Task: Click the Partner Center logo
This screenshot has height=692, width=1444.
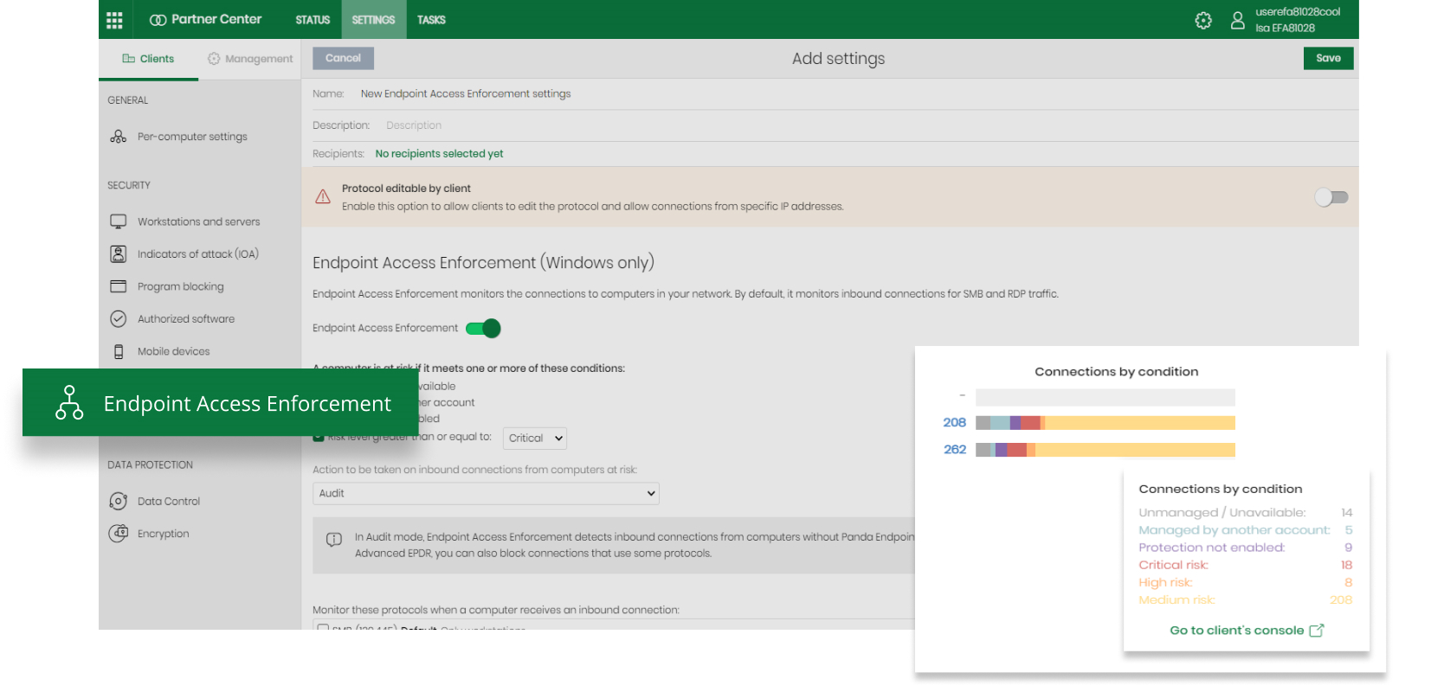Action: pyautogui.click(x=205, y=19)
